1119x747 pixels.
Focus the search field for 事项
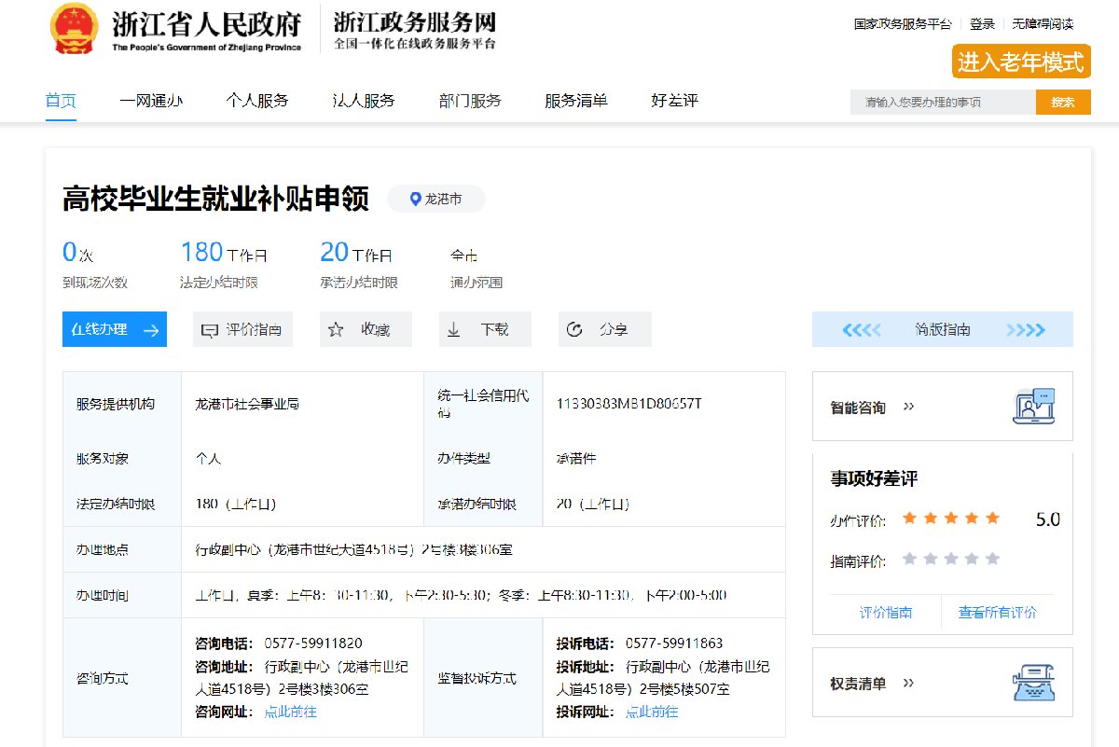point(942,102)
